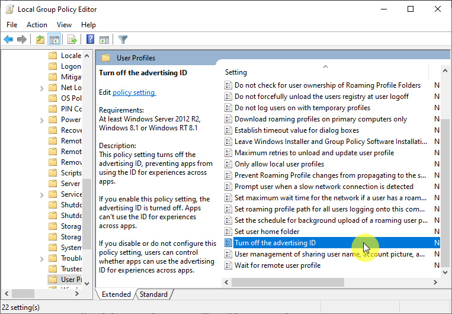Click the Back arrow in toolbar

pyautogui.click(x=8, y=40)
